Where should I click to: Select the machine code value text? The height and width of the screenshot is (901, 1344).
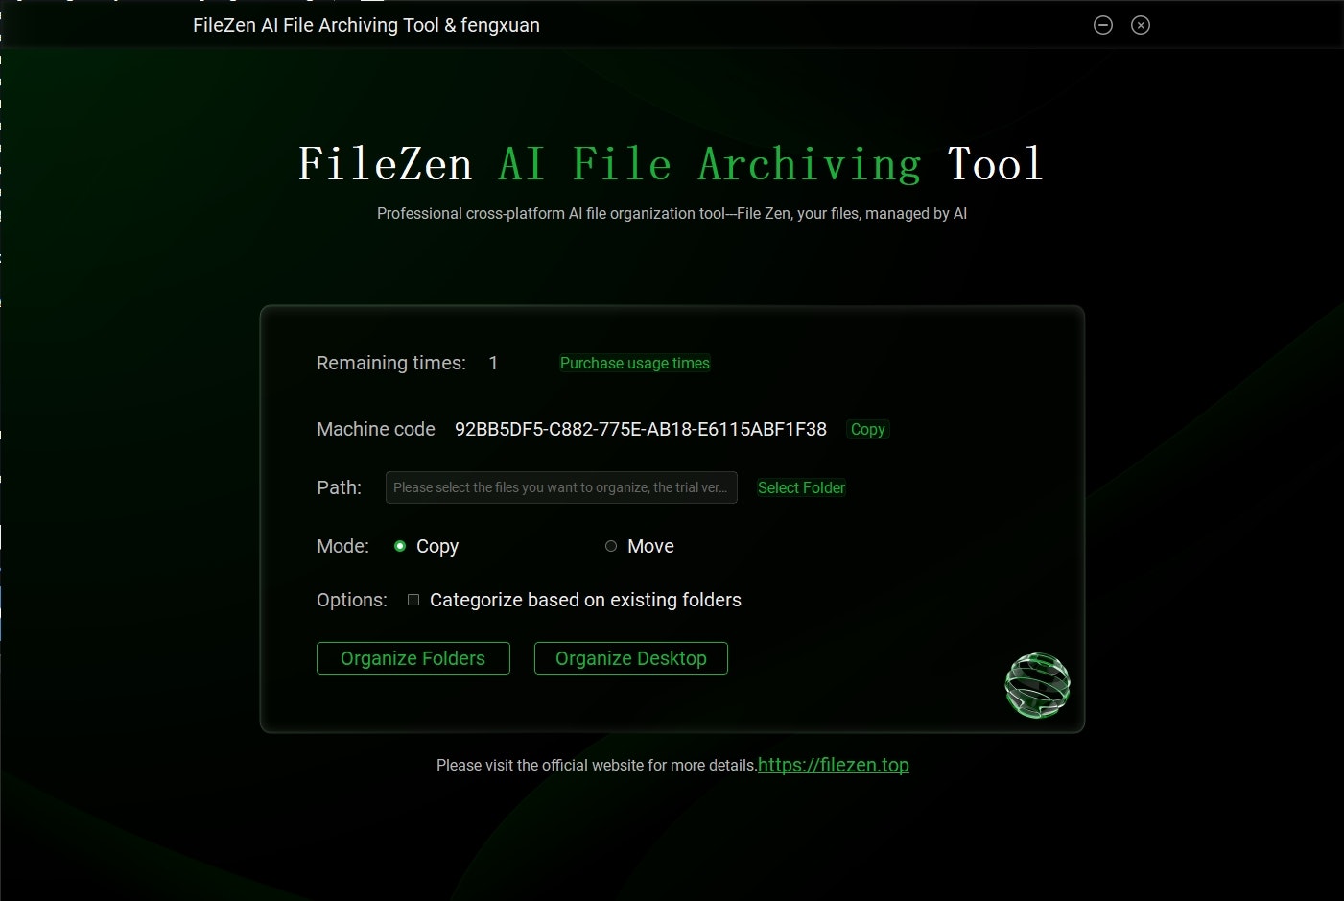click(641, 429)
